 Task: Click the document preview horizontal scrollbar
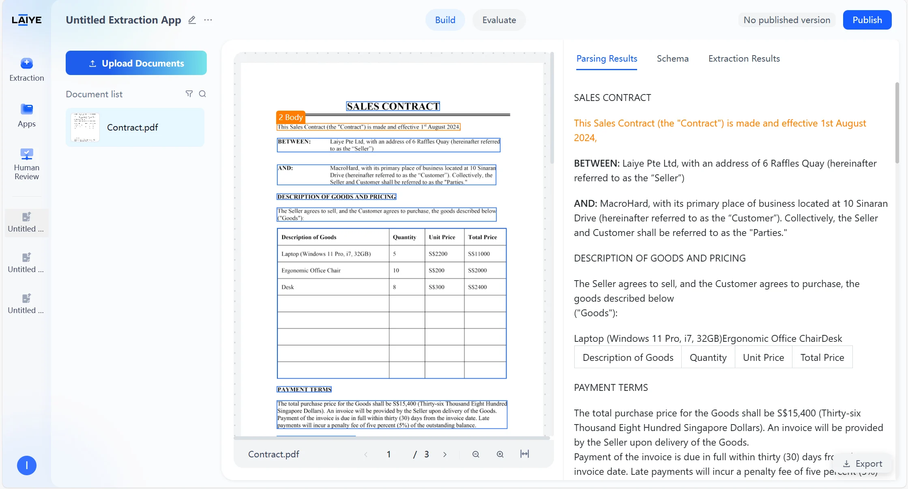[x=392, y=438]
